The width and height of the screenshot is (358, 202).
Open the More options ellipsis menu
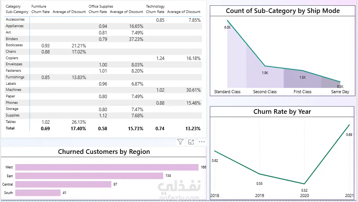coord(202,142)
